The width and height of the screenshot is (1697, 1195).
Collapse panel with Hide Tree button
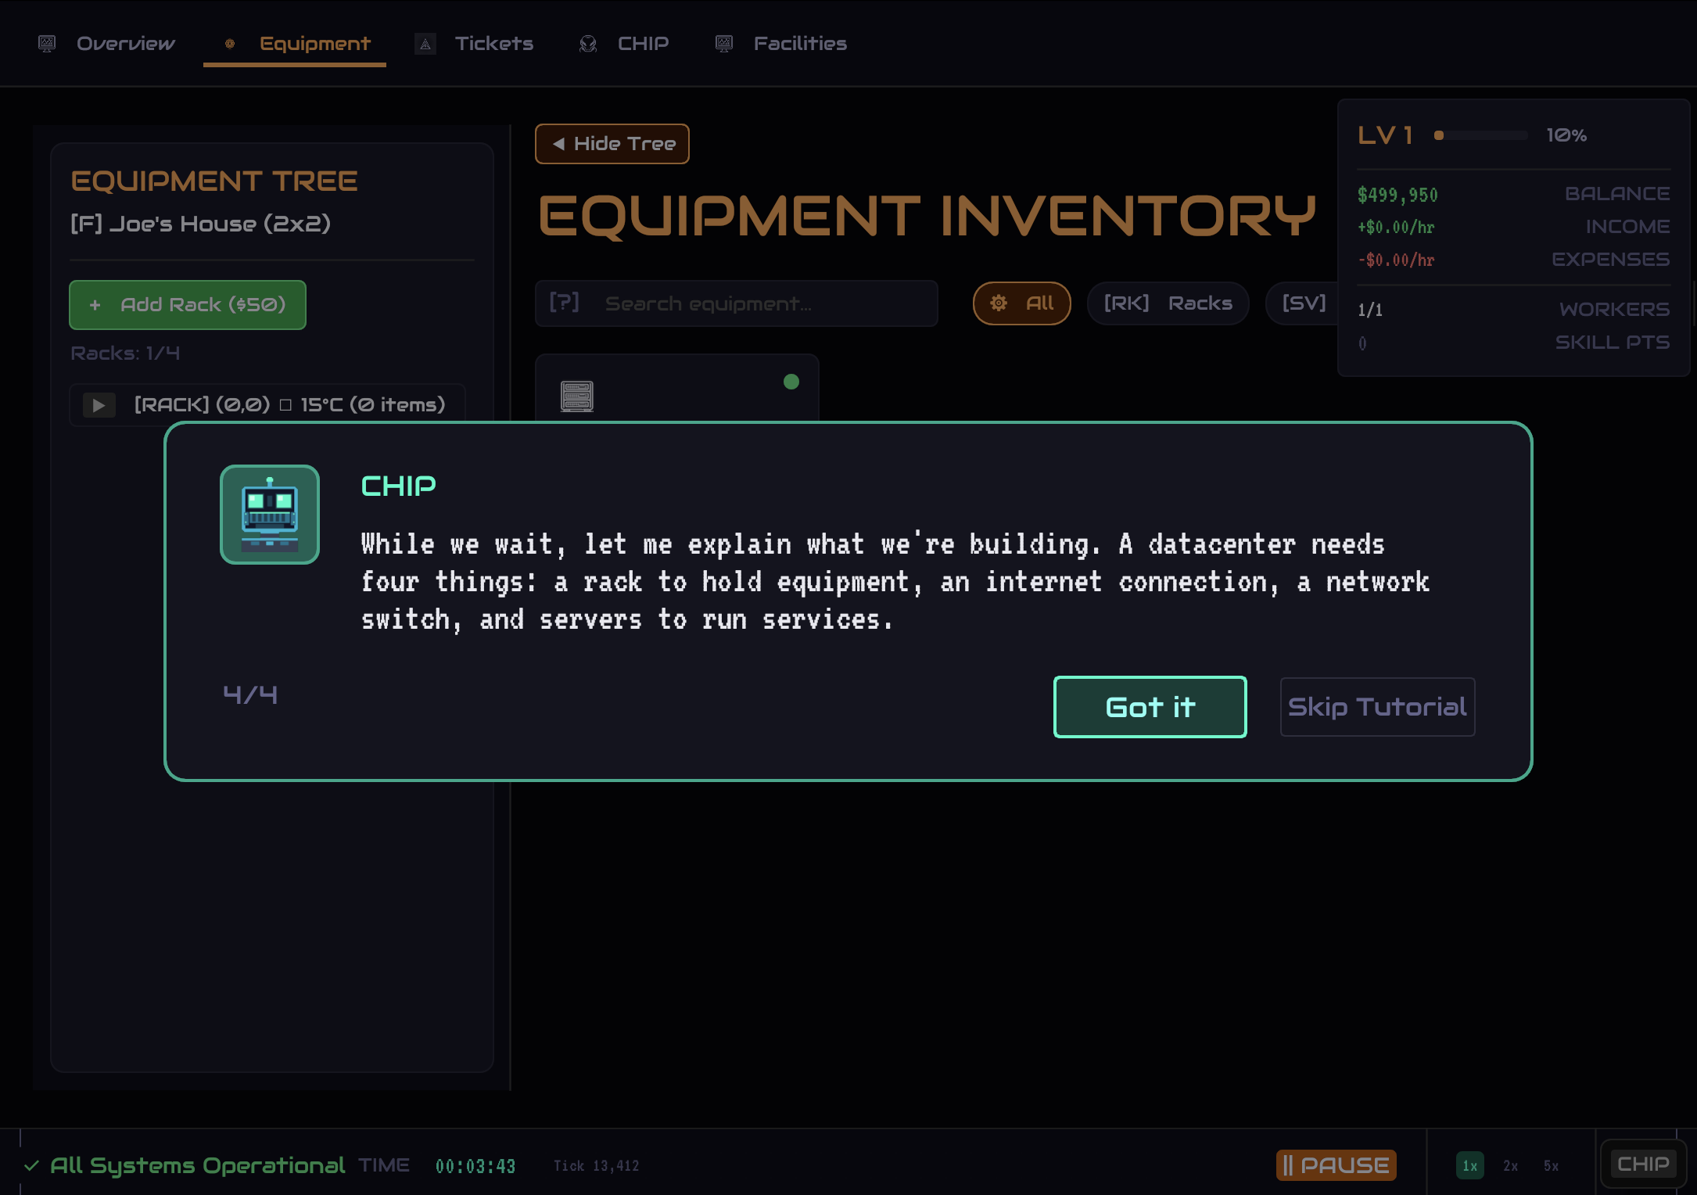pyautogui.click(x=612, y=144)
